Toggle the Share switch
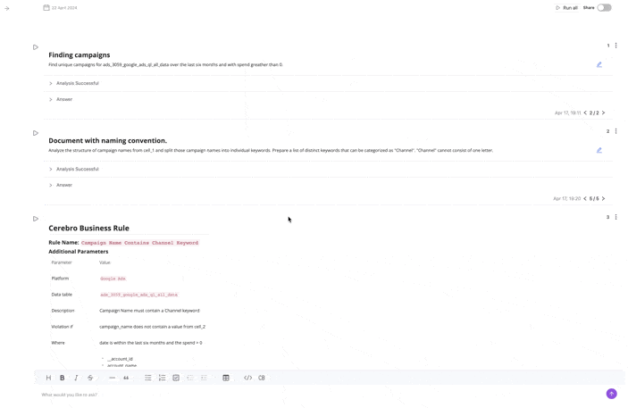 coord(605,8)
